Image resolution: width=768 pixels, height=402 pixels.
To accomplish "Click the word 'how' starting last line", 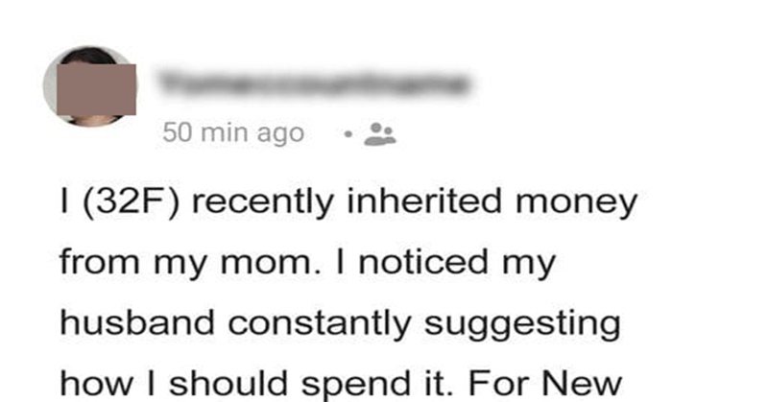I will [x=97, y=384].
